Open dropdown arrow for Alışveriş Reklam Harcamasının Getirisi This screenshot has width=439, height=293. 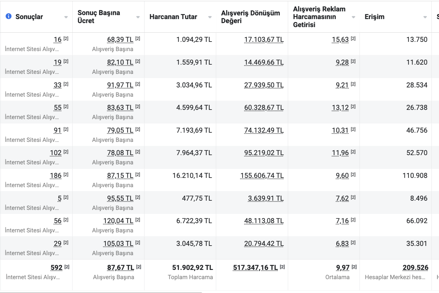pos(354,17)
